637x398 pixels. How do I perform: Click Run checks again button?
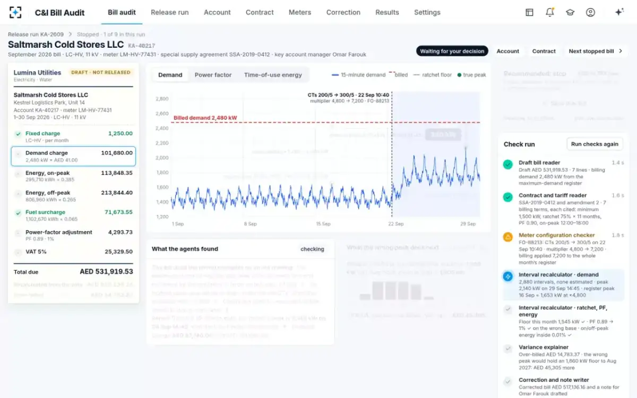click(595, 144)
